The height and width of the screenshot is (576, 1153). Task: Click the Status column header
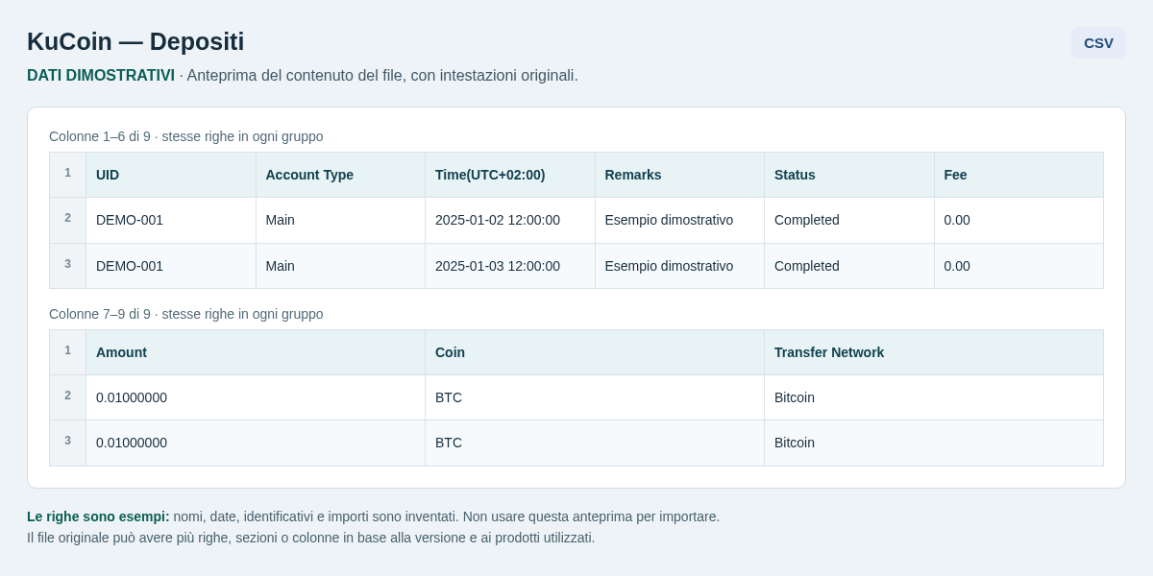[x=849, y=175]
